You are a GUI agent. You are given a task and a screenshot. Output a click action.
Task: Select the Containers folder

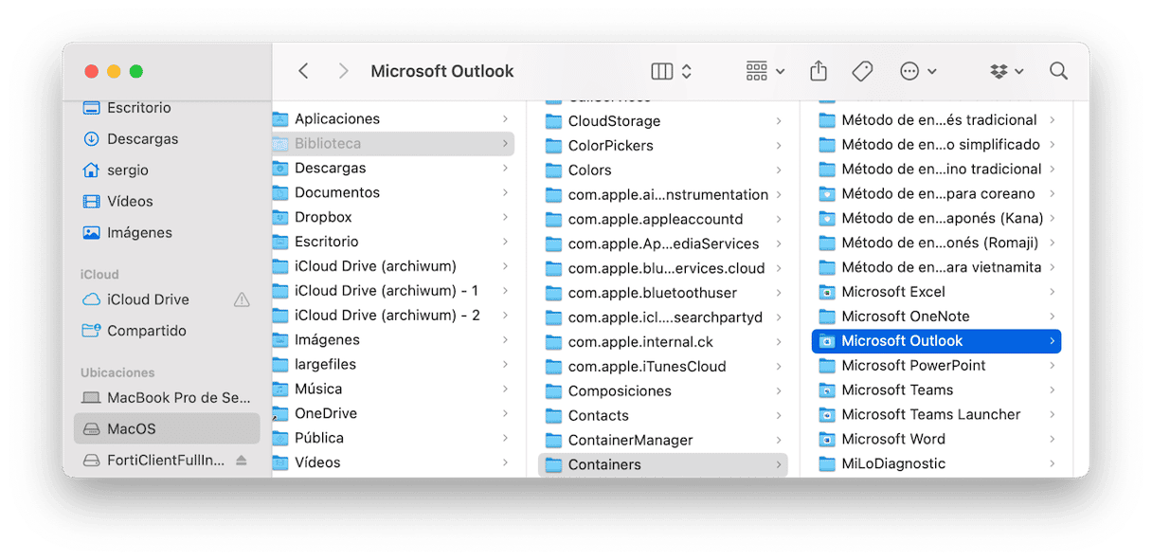point(663,465)
